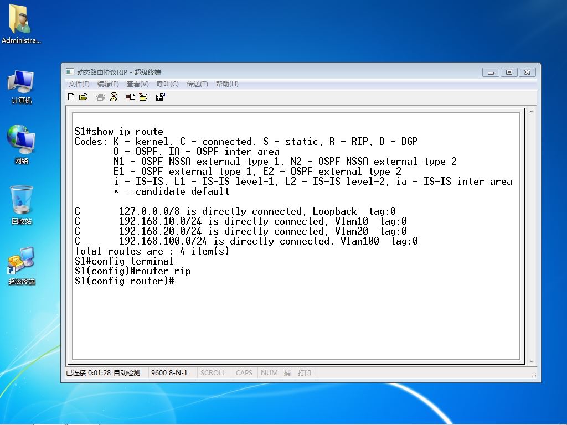Click the Call (phone) toolbar icon

click(101, 97)
